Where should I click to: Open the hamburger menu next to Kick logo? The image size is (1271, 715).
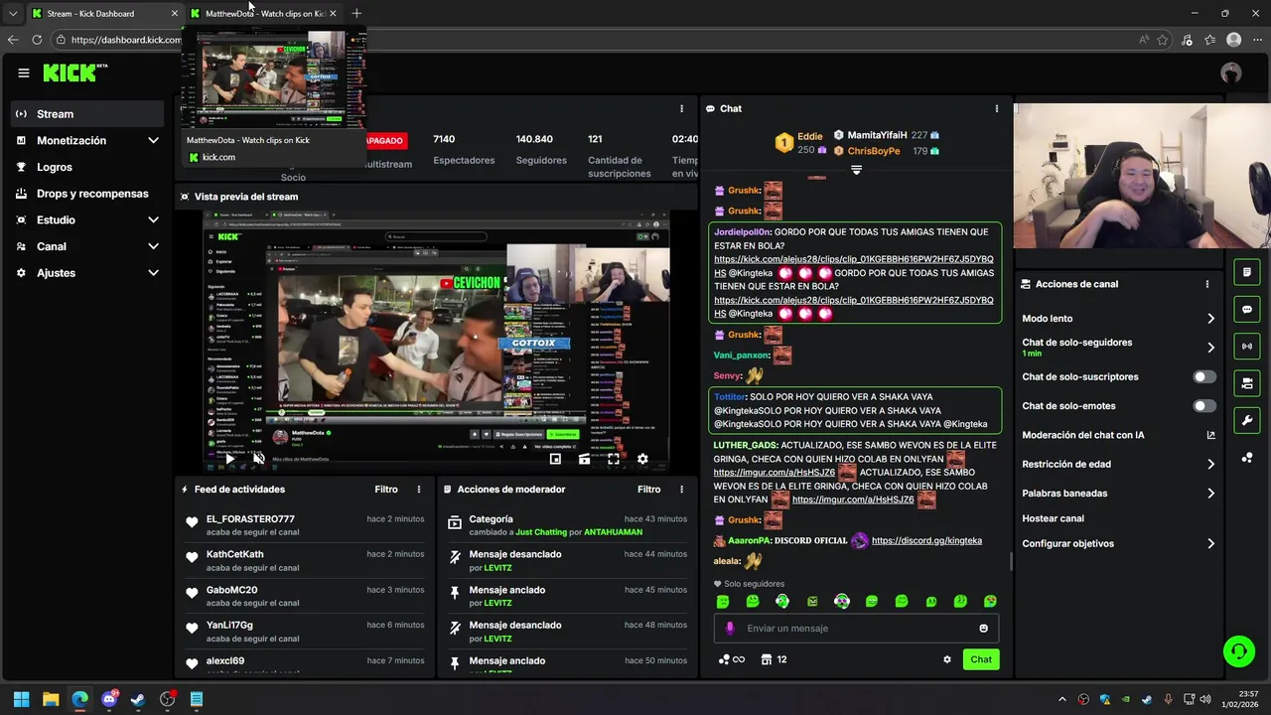pos(24,72)
